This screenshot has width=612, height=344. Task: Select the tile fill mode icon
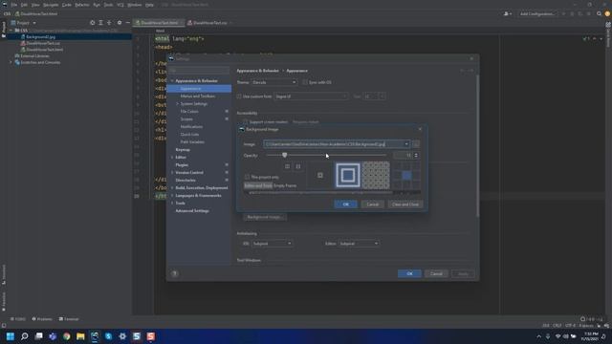click(376, 176)
